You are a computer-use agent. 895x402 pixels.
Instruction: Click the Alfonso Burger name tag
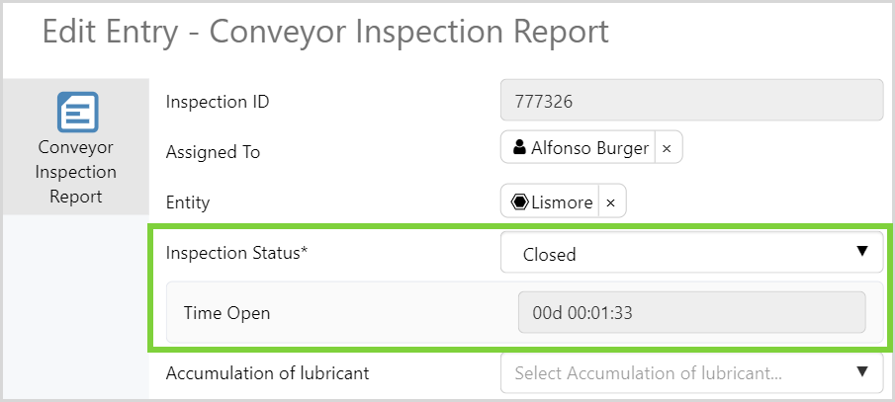[589, 148]
